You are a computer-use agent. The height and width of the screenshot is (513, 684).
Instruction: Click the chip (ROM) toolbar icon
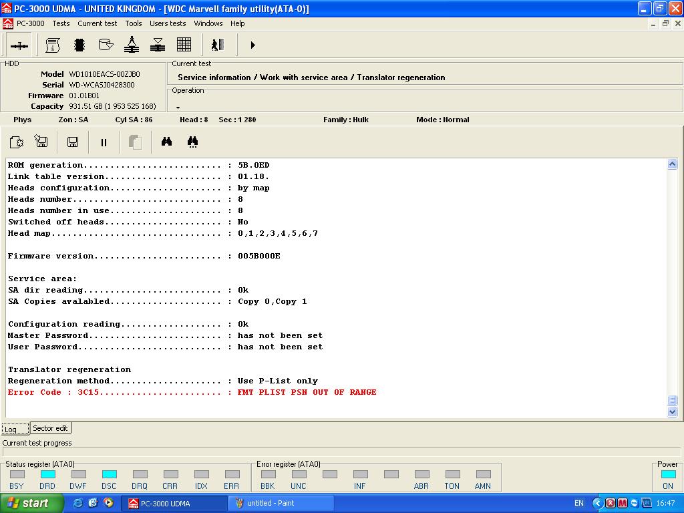(79, 45)
